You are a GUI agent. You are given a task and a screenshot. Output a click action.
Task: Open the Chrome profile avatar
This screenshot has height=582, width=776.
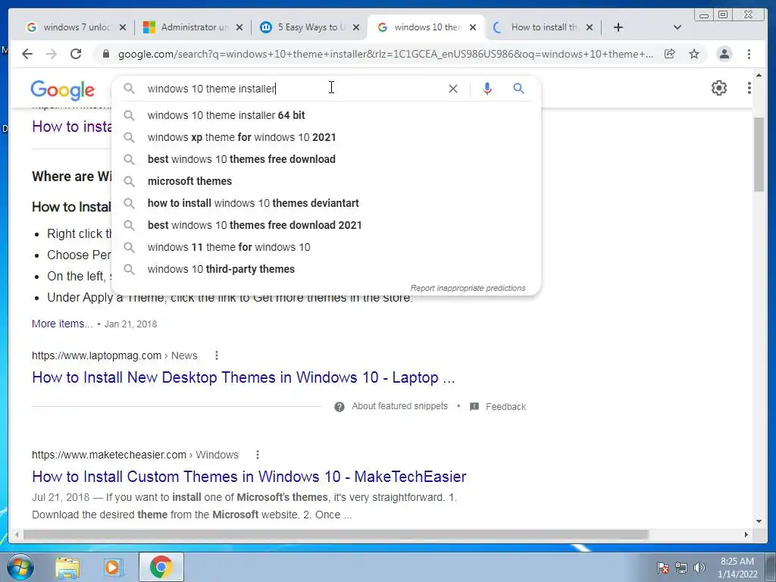pos(724,54)
